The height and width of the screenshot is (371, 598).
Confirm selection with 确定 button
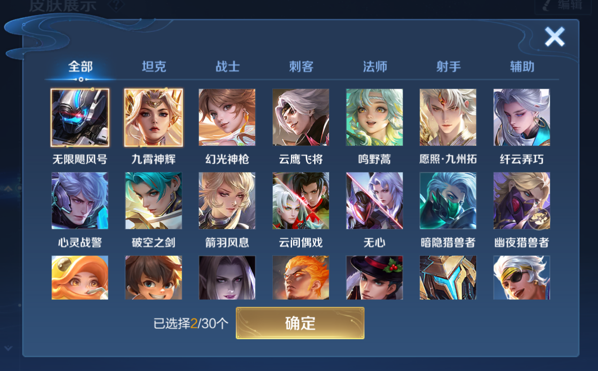click(x=300, y=323)
